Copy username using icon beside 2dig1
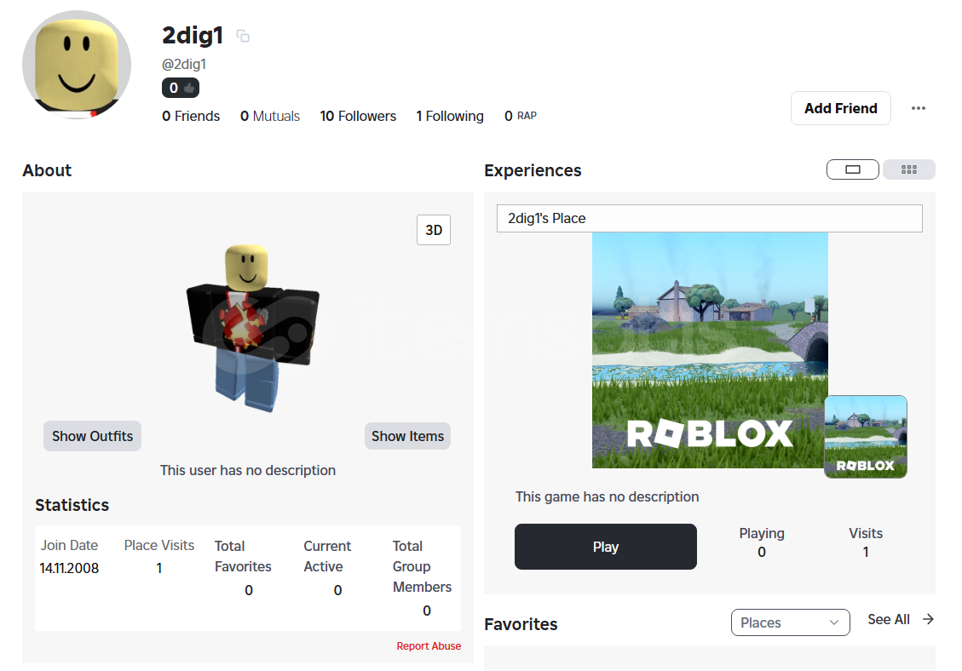962x671 pixels. [243, 36]
